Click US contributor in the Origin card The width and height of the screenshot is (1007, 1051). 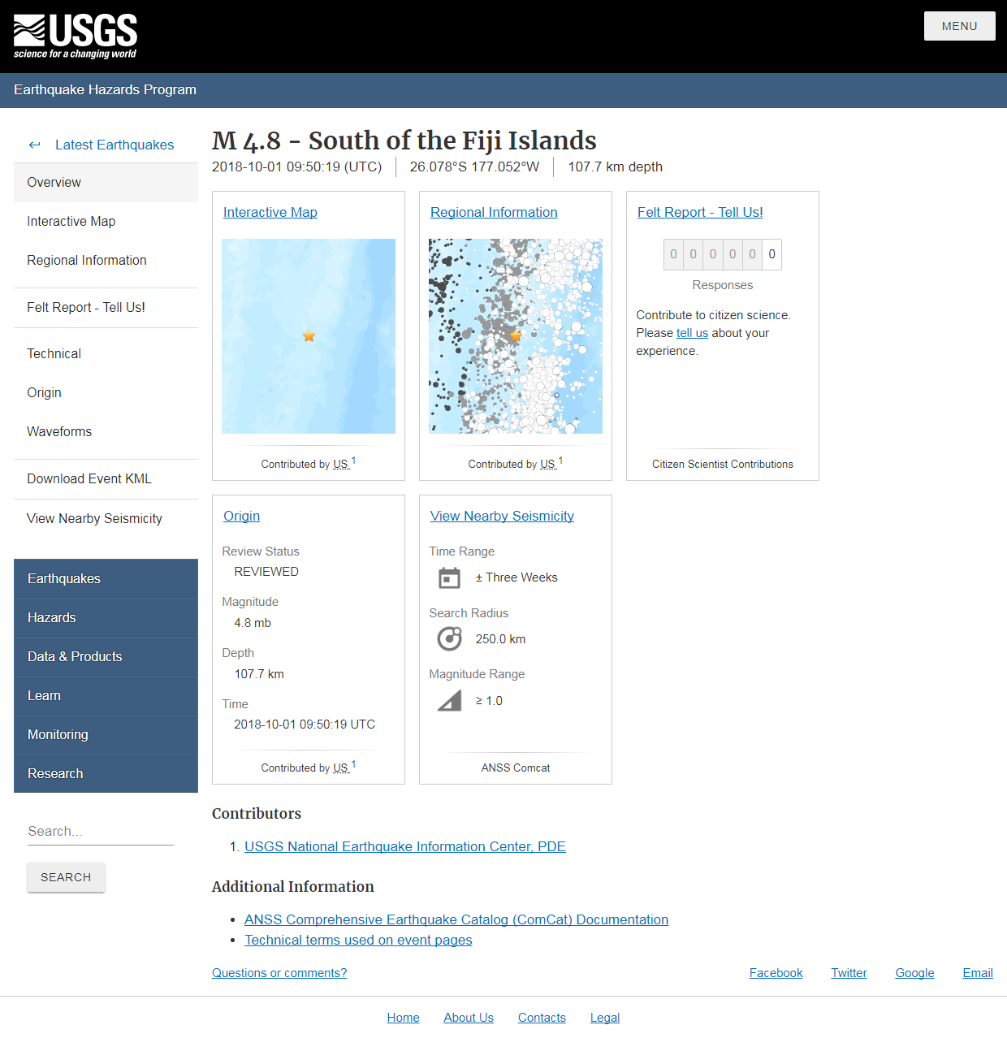341,768
